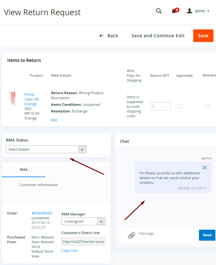
Task: Close the chat message with X icon
Action: (205, 167)
